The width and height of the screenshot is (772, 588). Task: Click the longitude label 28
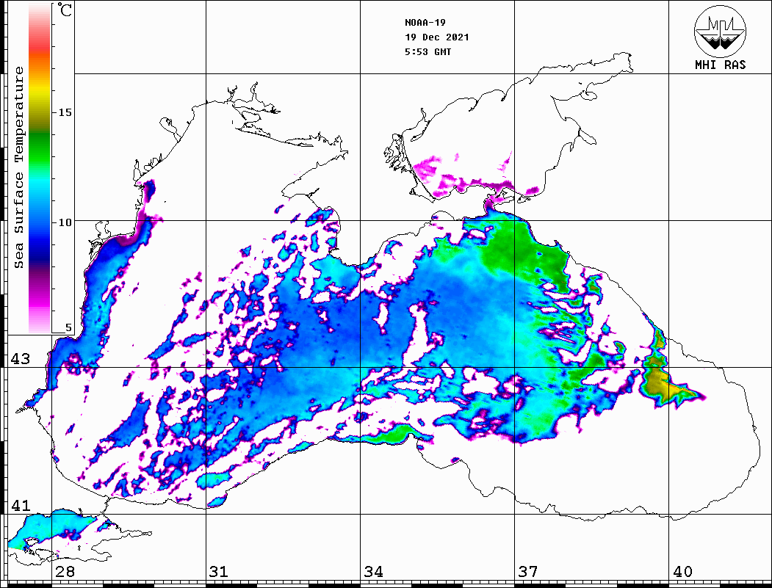pos(65,572)
